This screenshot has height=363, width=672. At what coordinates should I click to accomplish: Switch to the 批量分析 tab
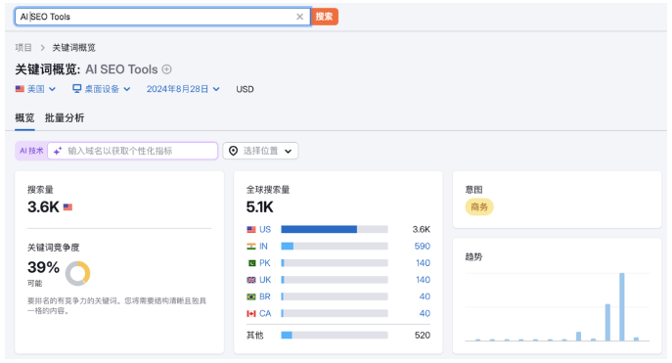(x=65, y=117)
